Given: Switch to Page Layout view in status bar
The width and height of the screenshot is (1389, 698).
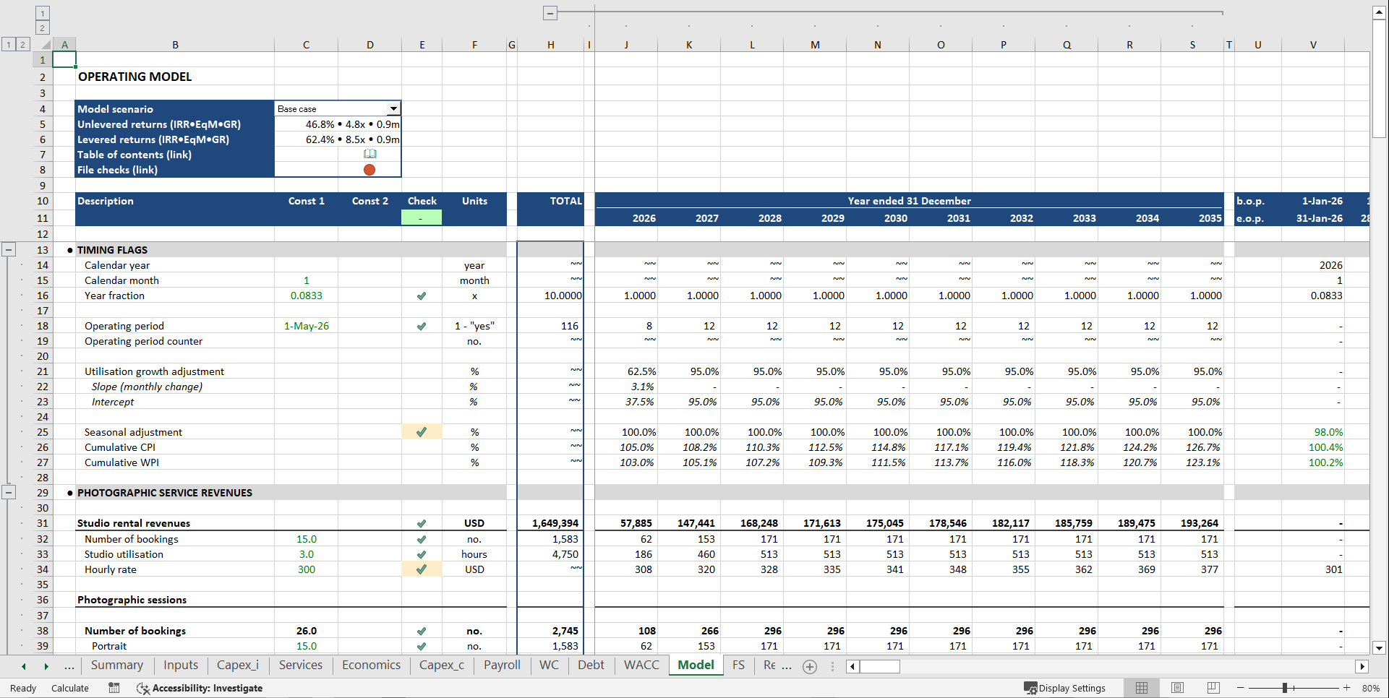Looking at the screenshot, I should [x=1177, y=688].
